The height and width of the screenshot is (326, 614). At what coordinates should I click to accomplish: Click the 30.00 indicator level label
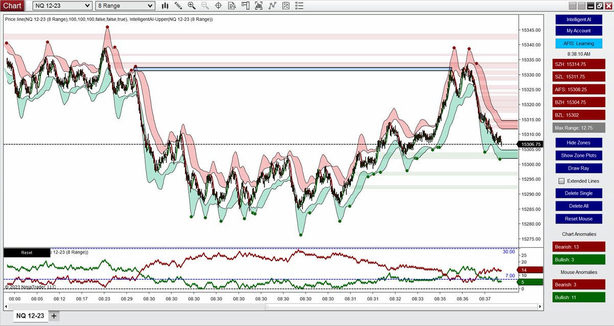point(508,251)
